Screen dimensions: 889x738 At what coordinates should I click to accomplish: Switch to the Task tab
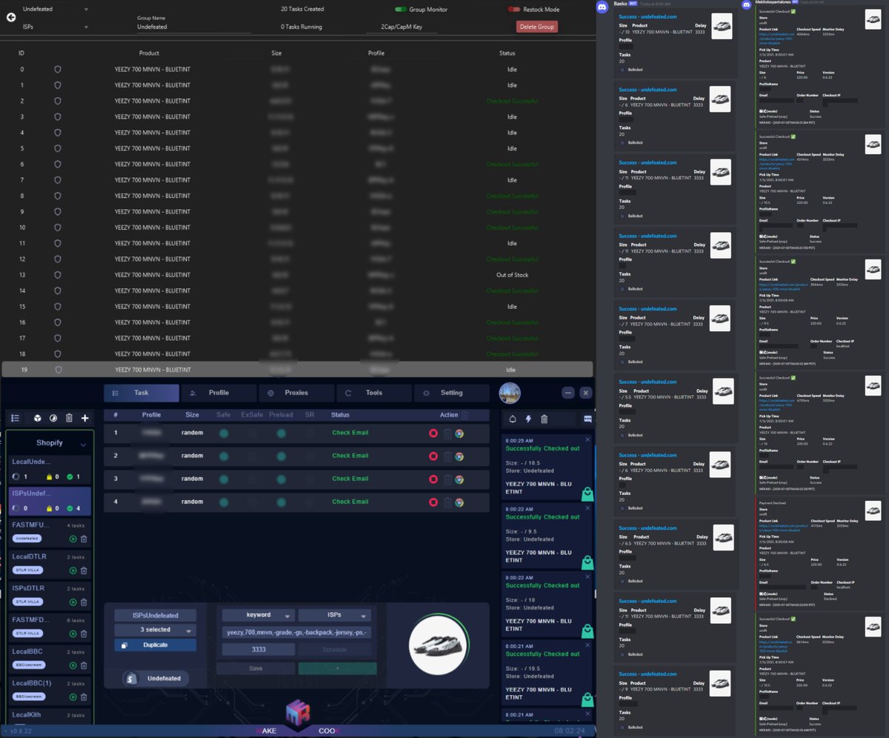click(x=141, y=393)
